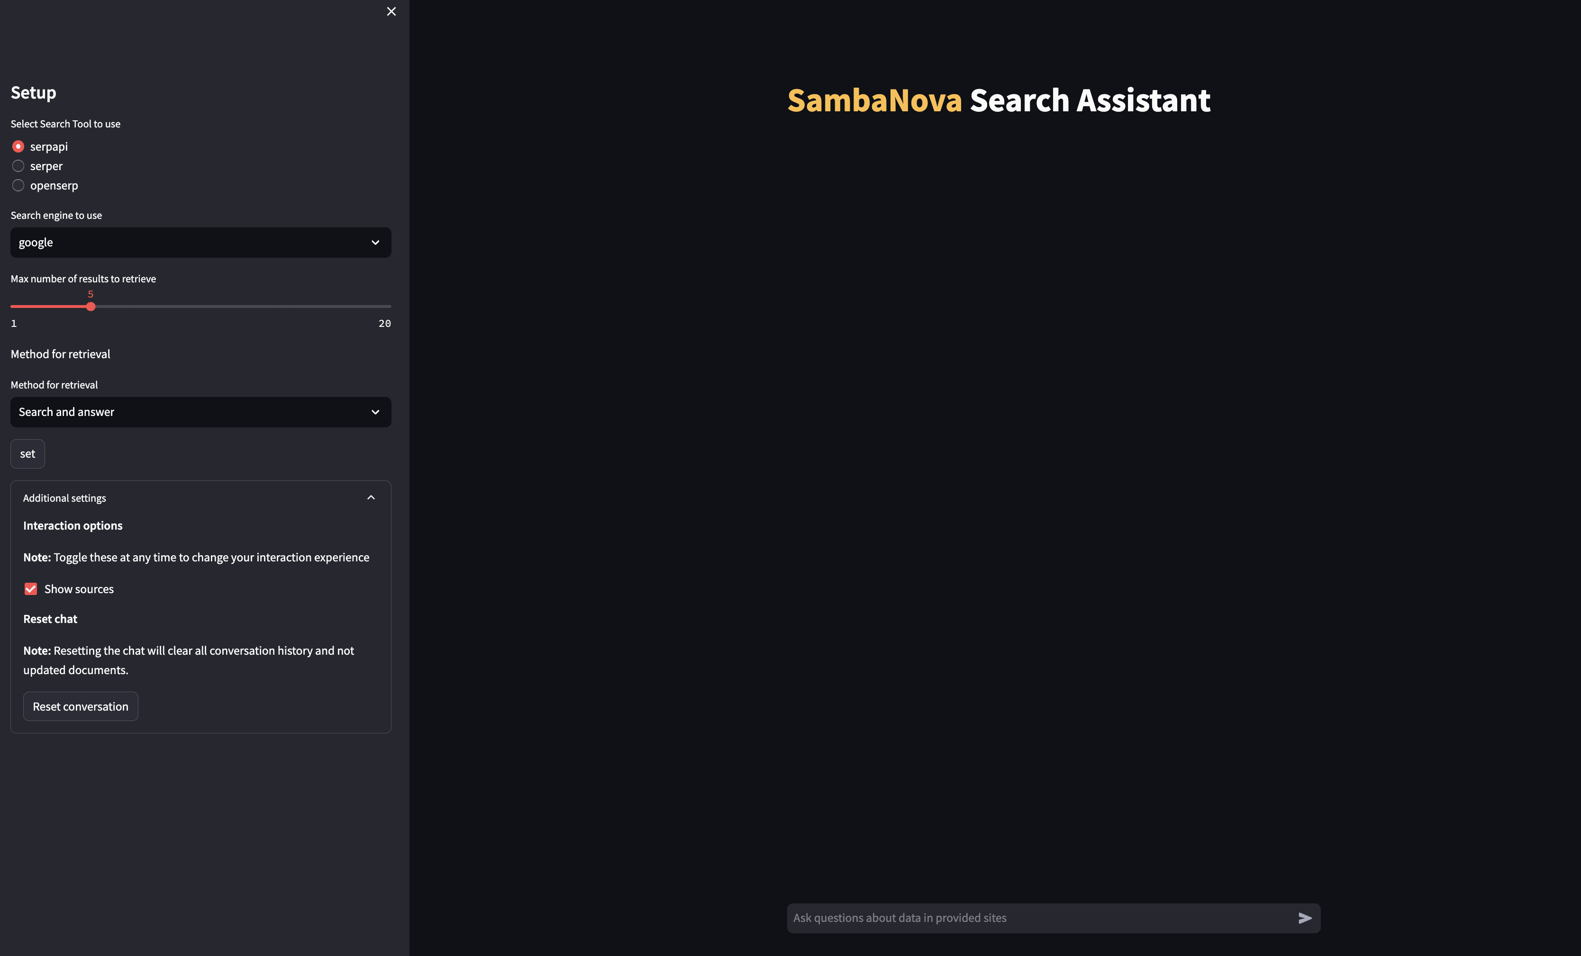Collapse the Additional settings expander
The width and height of the screenshot is (1581, 956).
[200, 498]
